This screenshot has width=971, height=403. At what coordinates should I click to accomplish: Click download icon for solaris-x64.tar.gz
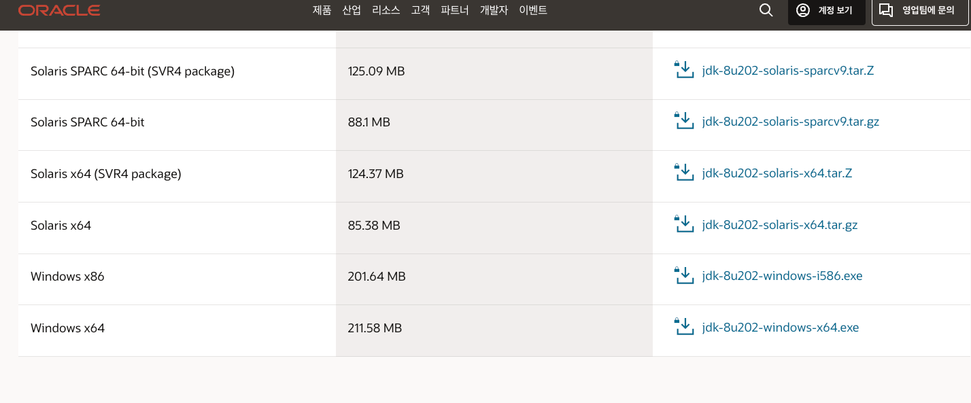point(683,224)
